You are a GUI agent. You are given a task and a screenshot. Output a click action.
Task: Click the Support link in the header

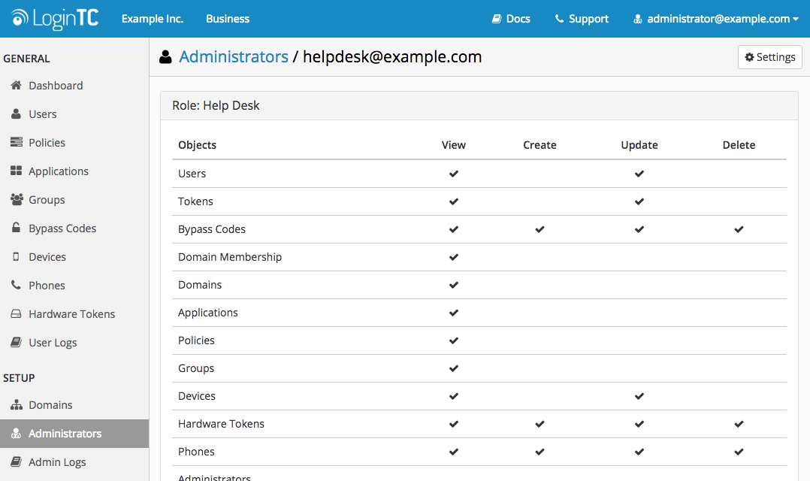(582, 19)
